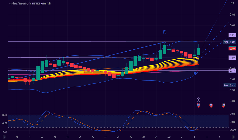This screenshot has height=140, width=238.
Task: Click date 3 on the time axis
Action: coord(194,137)
